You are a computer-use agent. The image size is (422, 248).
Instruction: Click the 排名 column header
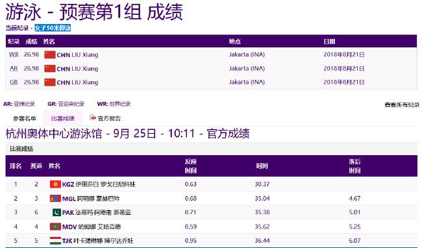tap(16, 166)
